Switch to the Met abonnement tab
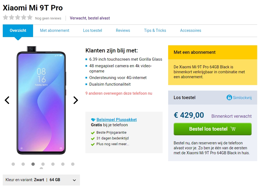The height and width of the screenshot is (188, 258). coord(55,30)
